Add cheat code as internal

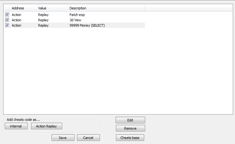click(x=16, y=126)
